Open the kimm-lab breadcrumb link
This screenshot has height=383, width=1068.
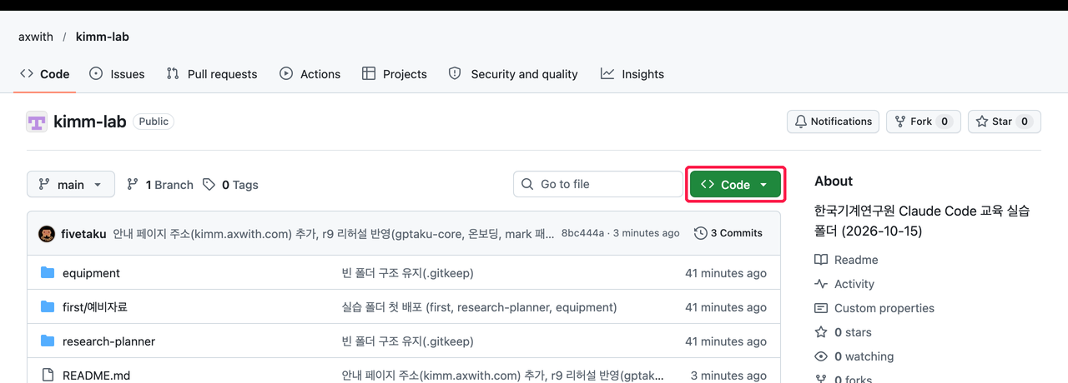pos(102,37)
